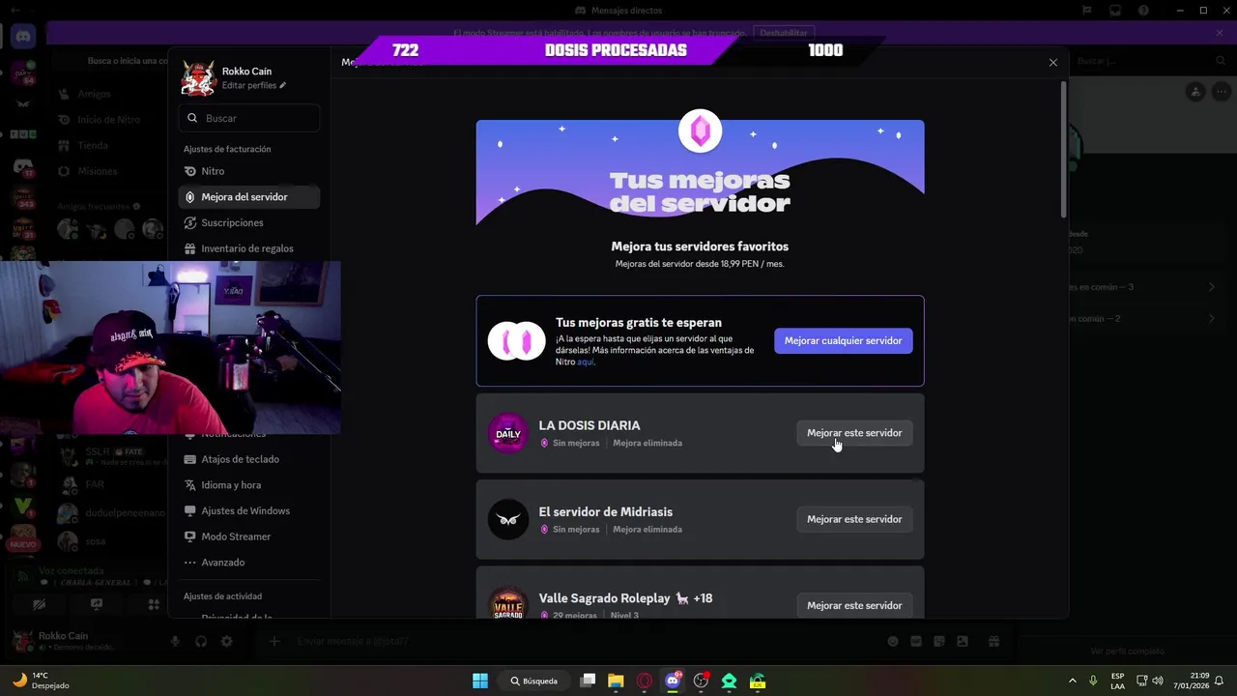Open Misiones in the background window
Viewport: 1237px width, 696px height.
[x=97, y=171]
